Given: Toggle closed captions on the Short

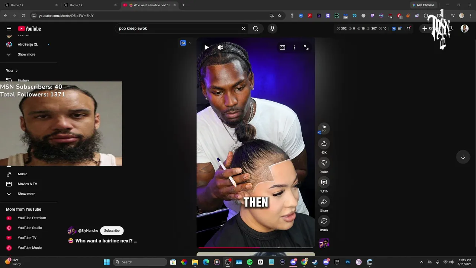Looking at the screenshot, I should [x=282, y=47].
